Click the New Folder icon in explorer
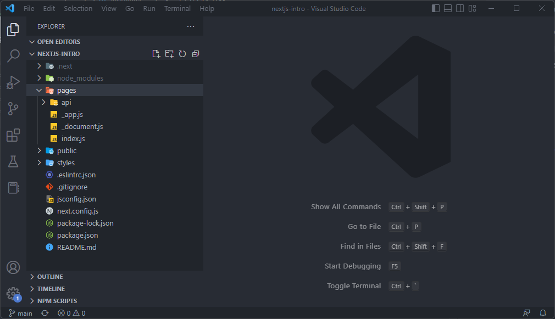The image size is (555, 319). point(169,54)
